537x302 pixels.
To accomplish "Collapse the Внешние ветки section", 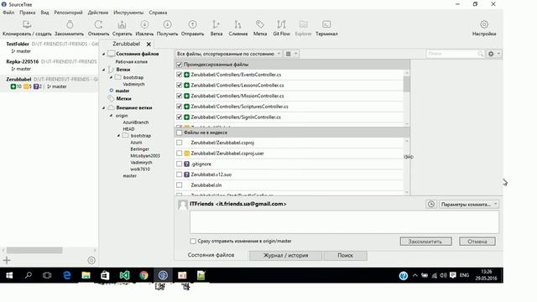I will (x=104, y=108).
